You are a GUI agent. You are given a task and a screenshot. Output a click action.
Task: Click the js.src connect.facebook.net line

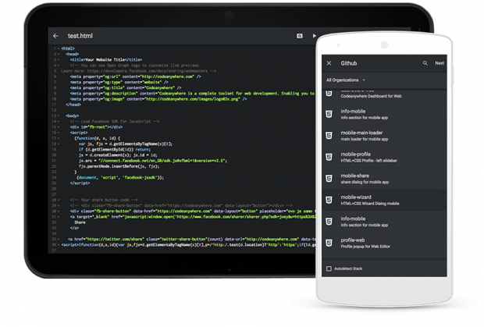point(152,161)
